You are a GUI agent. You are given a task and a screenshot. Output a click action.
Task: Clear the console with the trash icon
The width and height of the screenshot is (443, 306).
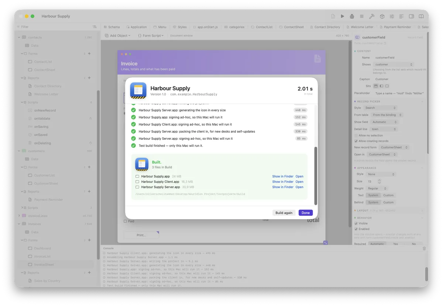424,248
